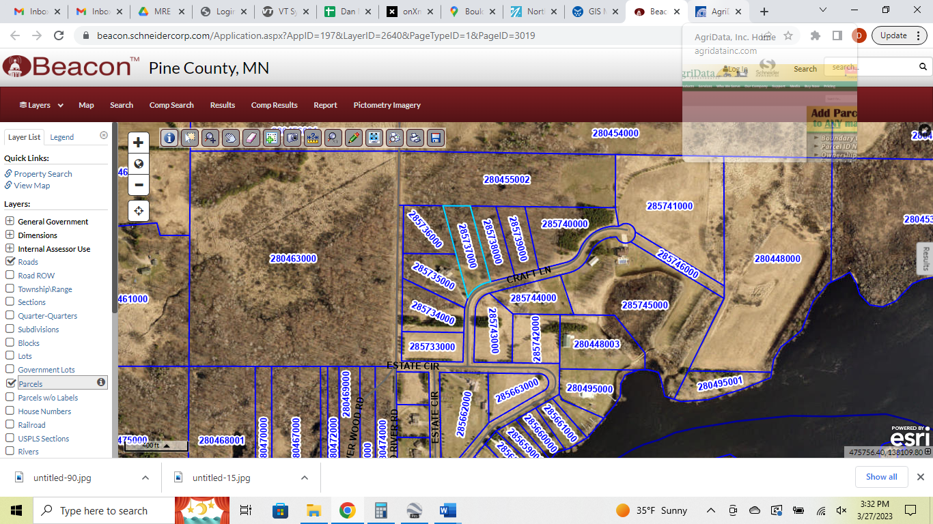Open the Report menu item
This screenshot has height=524, width=933.
tap(325, 105)
